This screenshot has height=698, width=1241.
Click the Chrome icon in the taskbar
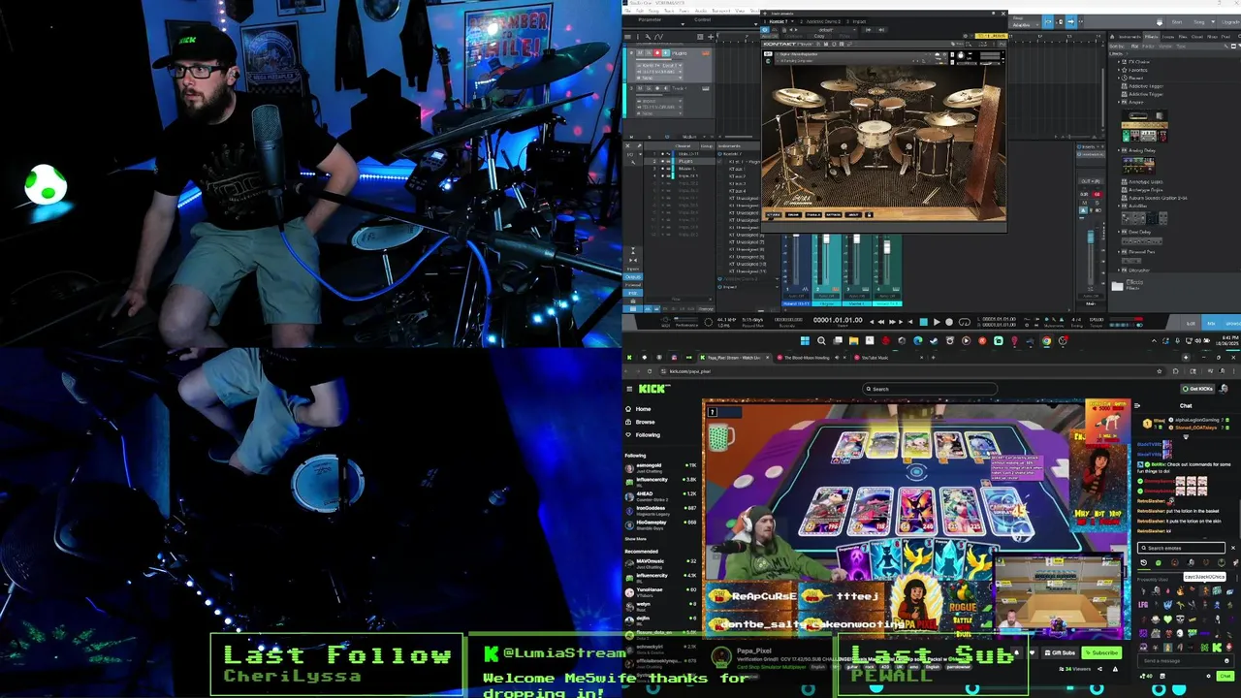click(x=1046, y=341)
